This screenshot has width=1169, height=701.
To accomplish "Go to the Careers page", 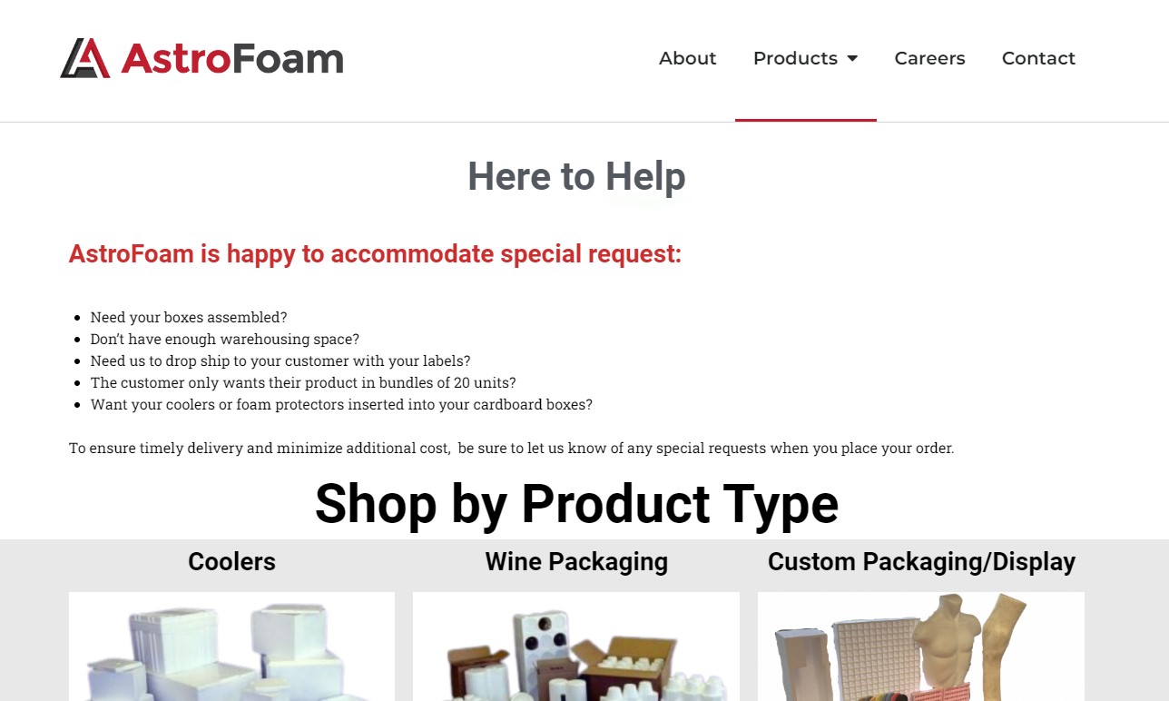I will pyautogui.click(x=929, y=58).
